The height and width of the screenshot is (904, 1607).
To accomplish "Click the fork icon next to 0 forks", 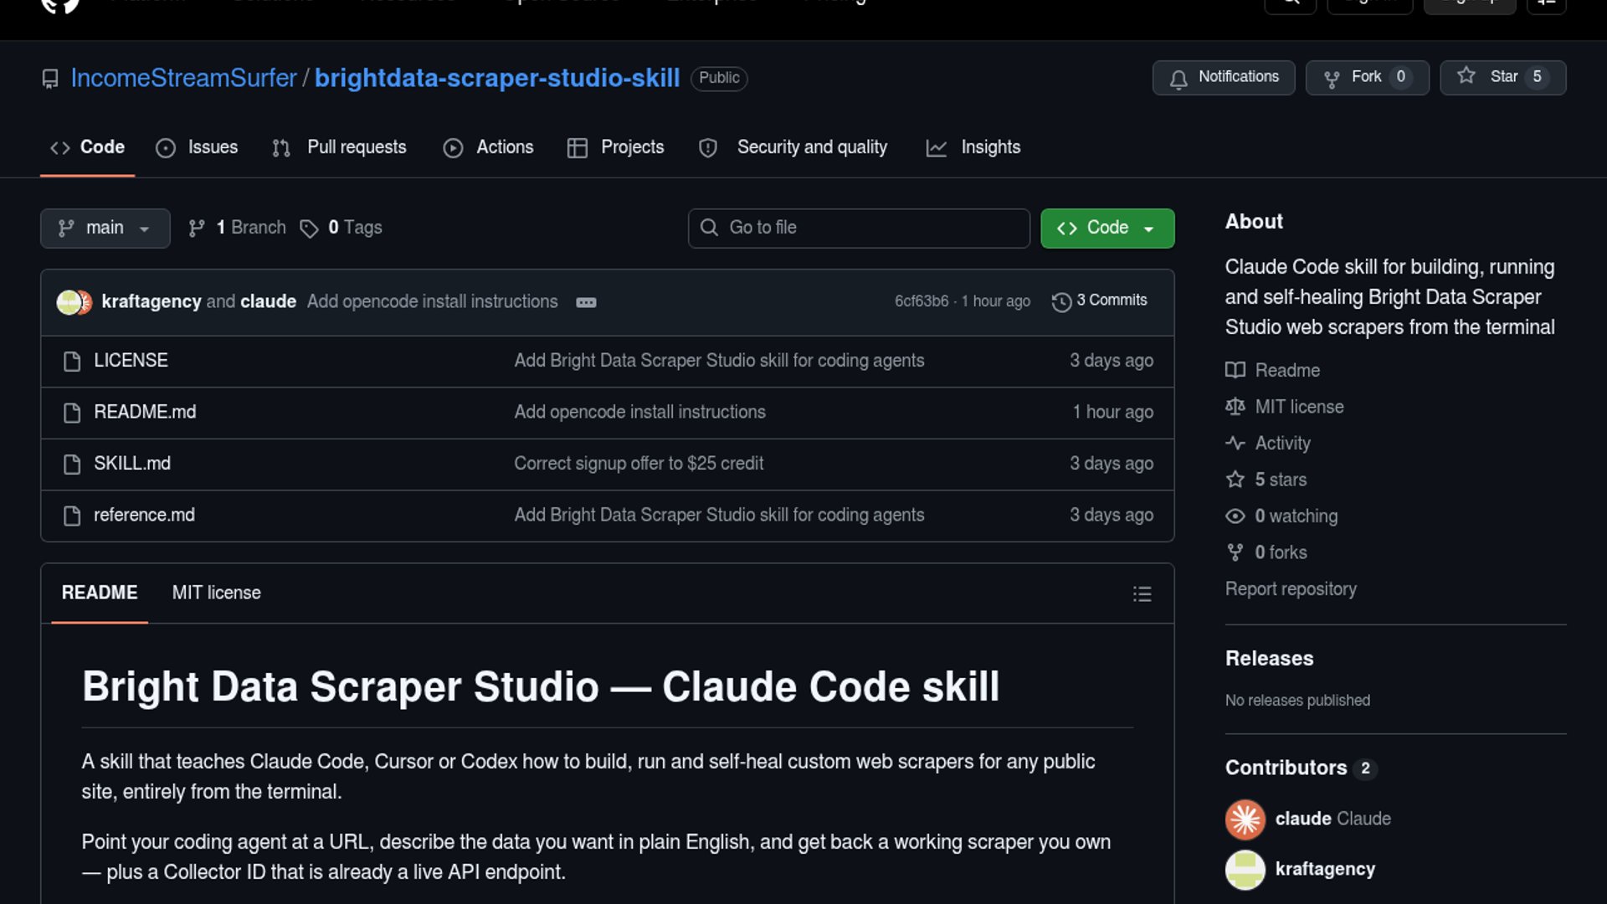I will tap(1235, 552).
